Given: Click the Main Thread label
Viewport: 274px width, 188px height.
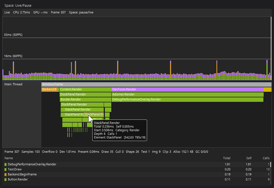Looking at the screenshot, I should click(13, 84).
